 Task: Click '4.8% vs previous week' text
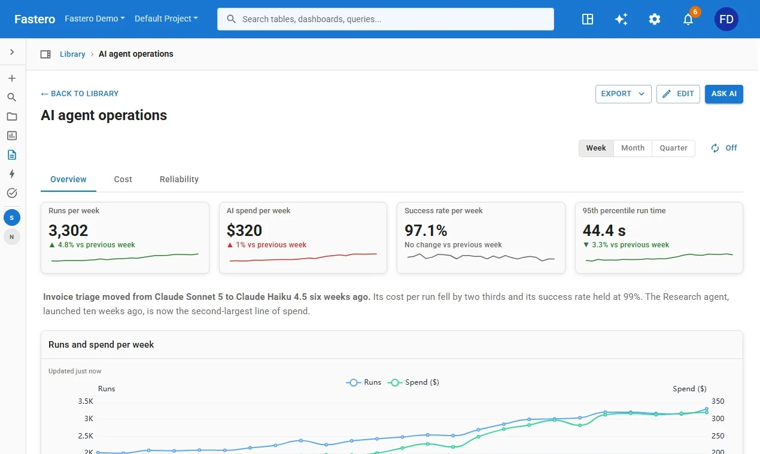(96, 245)
